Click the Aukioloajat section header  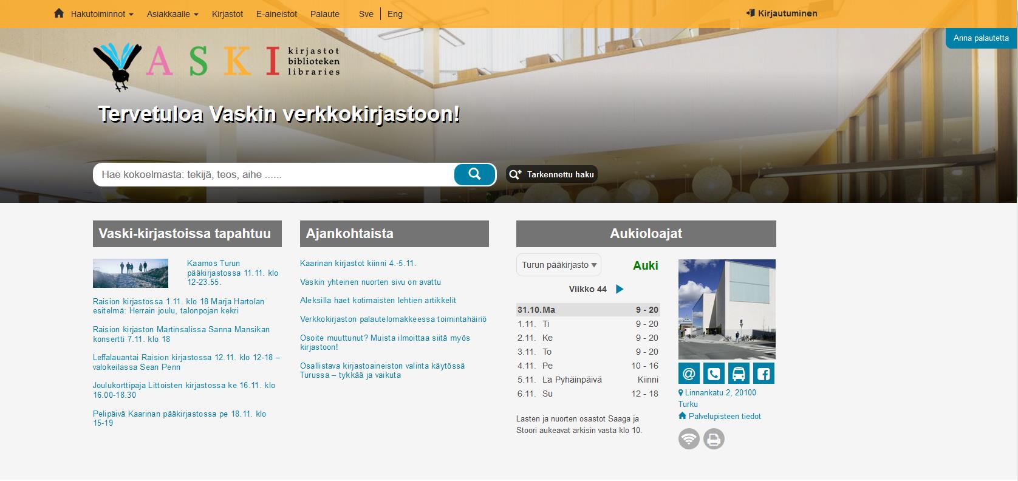point(646,234)
